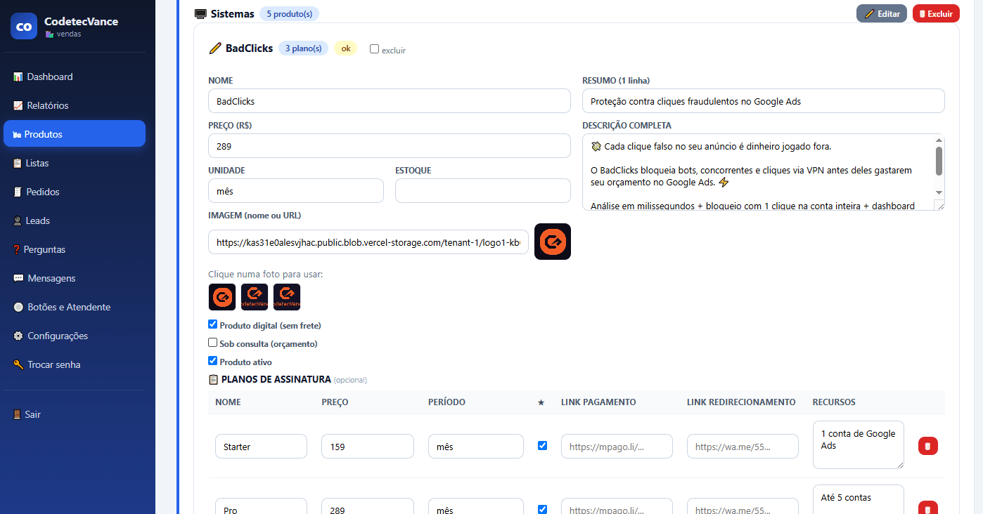Click Sair to log out
Screen dimensions: 983x514
(x=75, y=414)
